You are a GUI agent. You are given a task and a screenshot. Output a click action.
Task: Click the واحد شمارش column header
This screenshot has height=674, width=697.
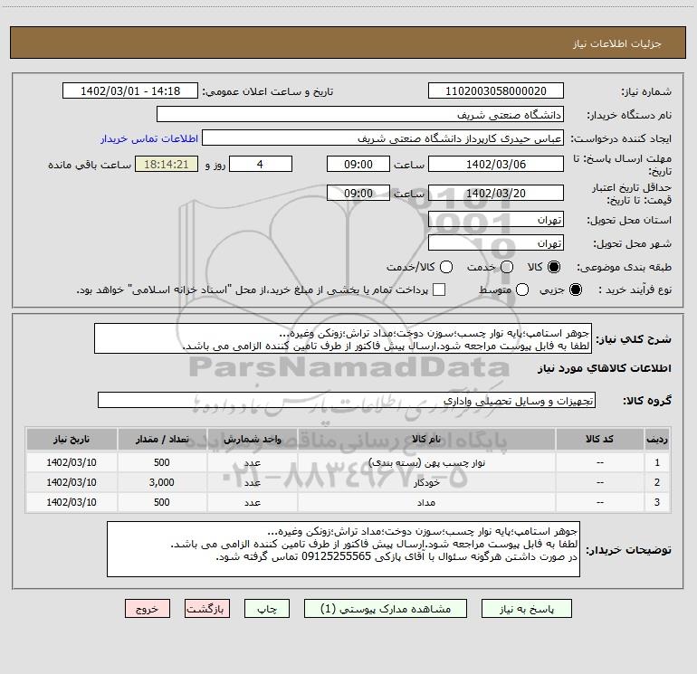pos(252,440)
